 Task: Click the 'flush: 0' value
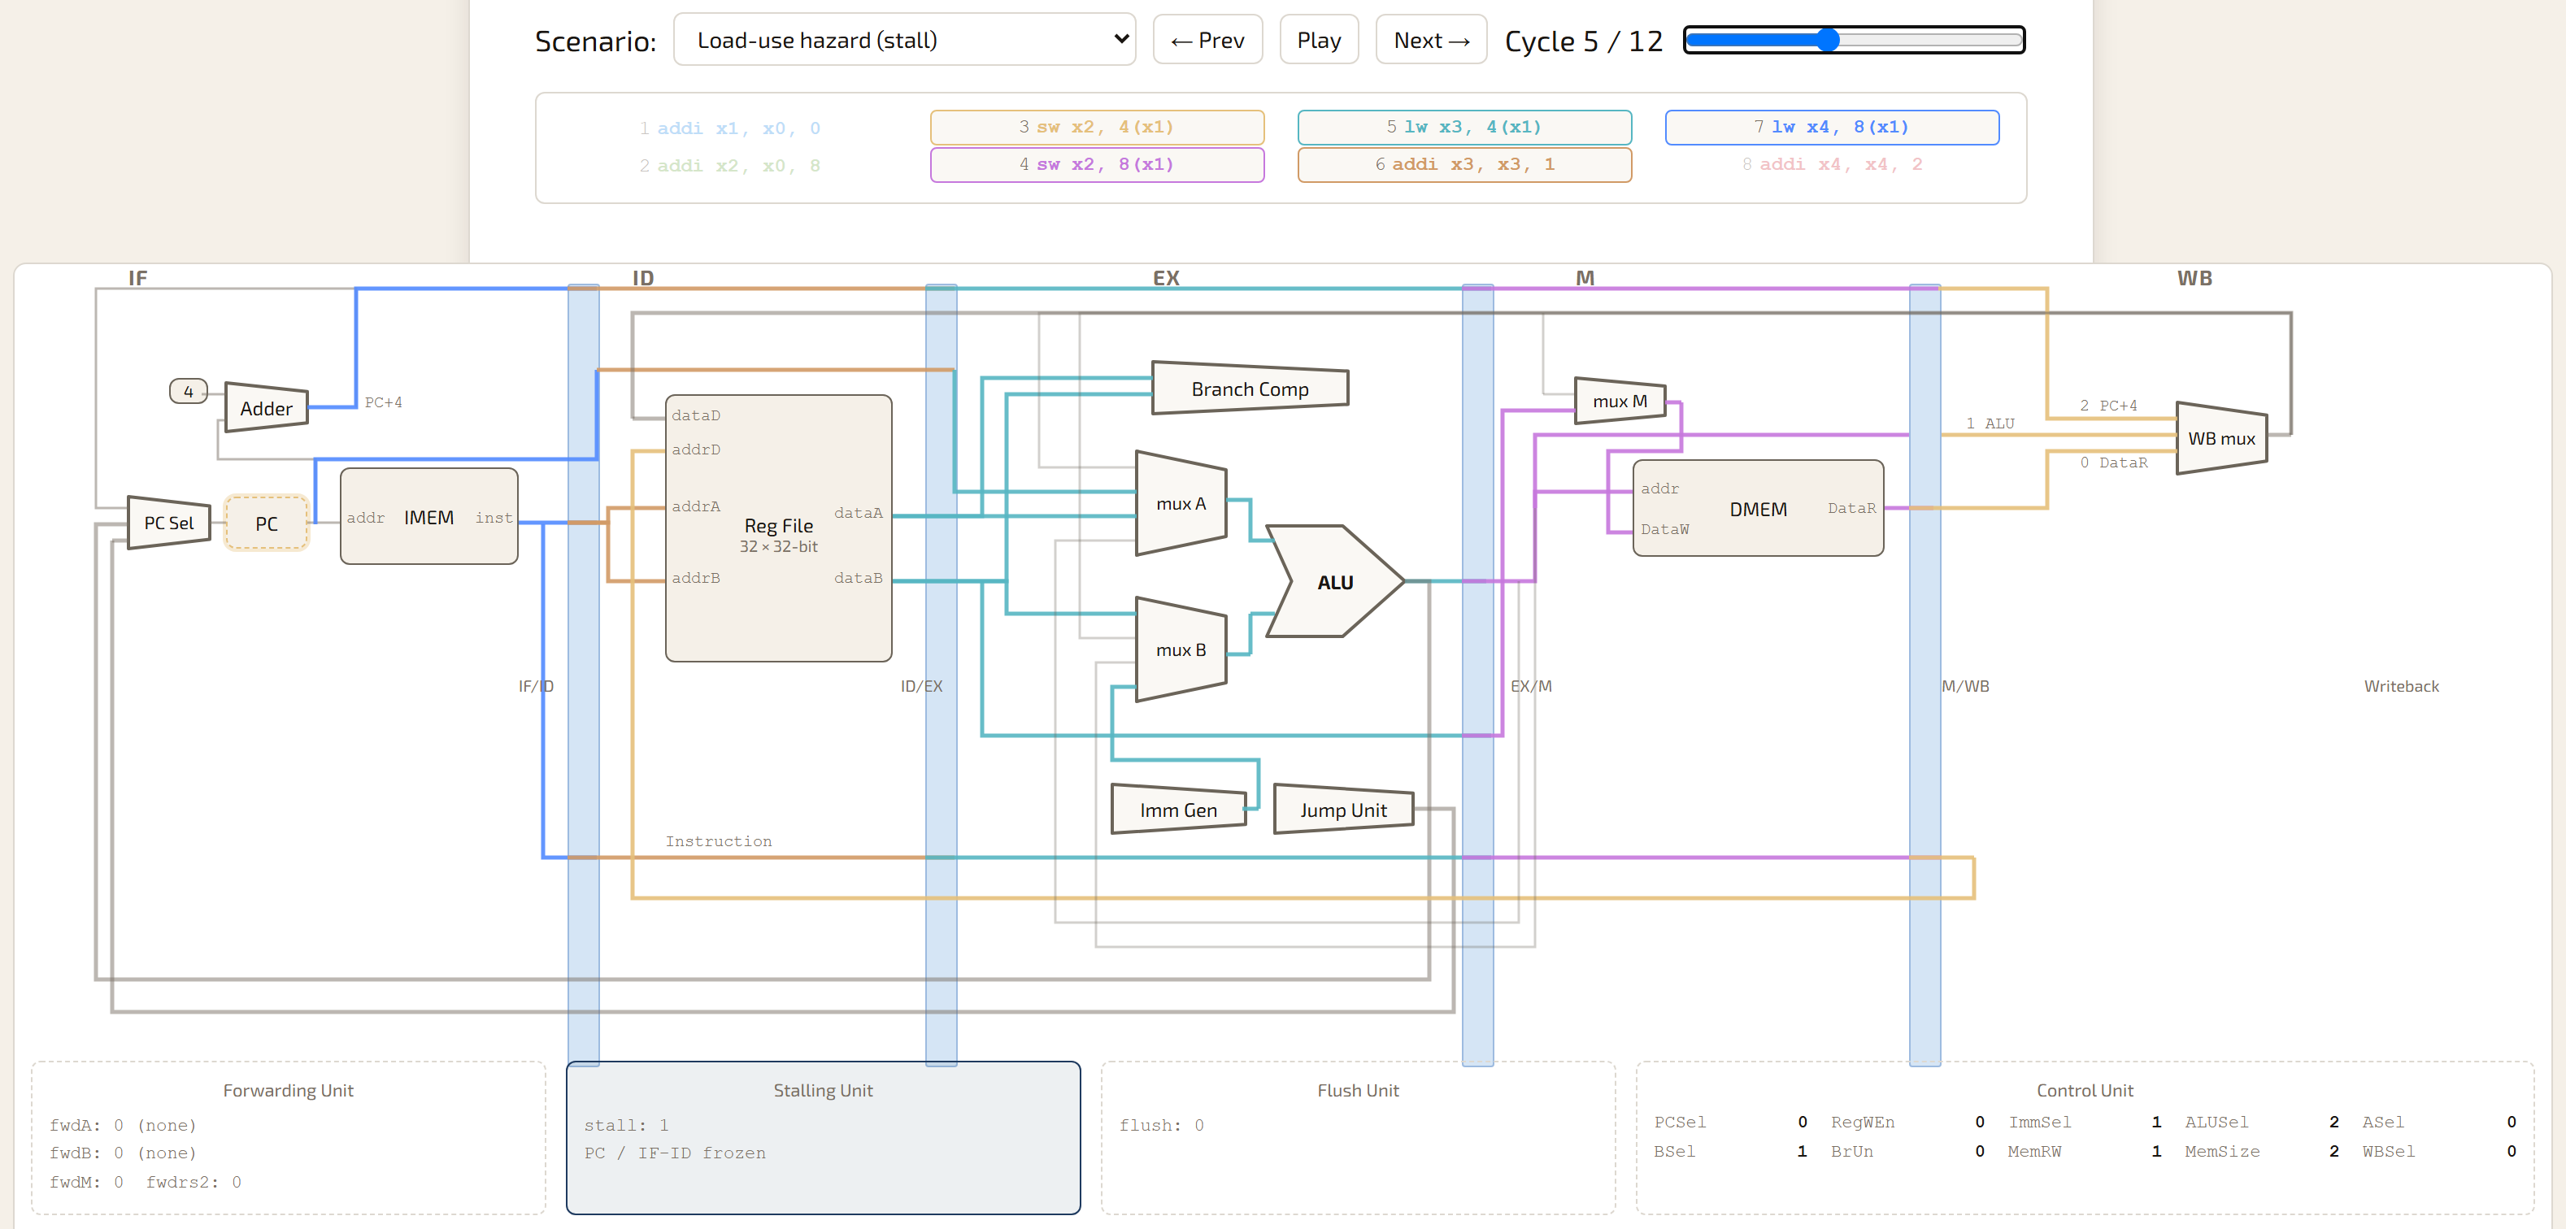pos(1162,1124)
